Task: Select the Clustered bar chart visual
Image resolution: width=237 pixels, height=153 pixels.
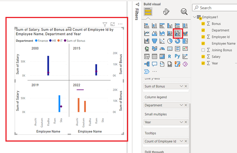Action: pyautogui.click(x=162, y=26)
